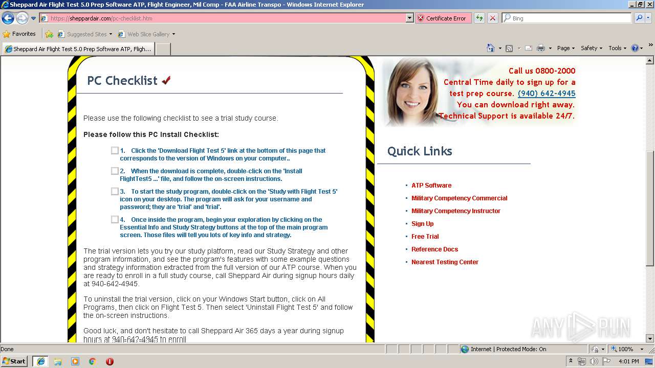Viewport: 655px width, 368px height.
Task: Click the scrollbar down arrow
Action: point(650,338)
